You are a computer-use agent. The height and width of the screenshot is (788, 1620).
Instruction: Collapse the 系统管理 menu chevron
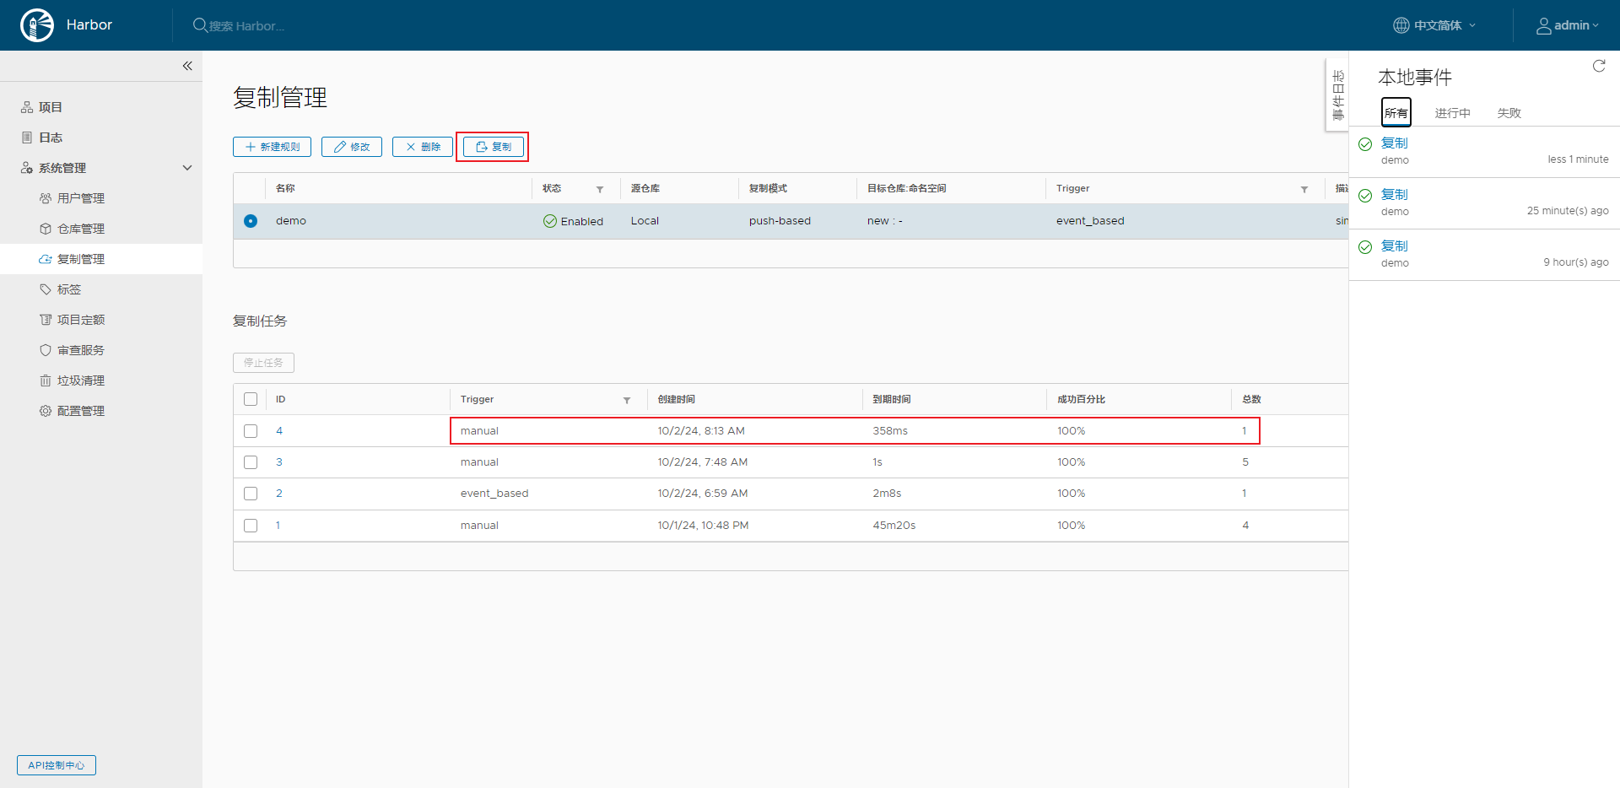point(187,168)
